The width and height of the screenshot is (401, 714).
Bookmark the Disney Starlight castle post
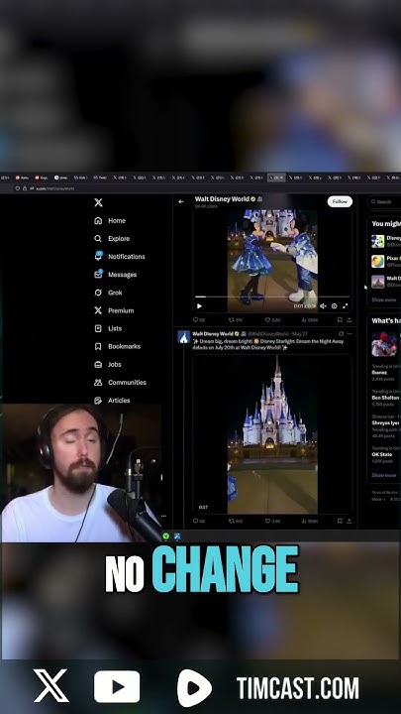pyautogui.click(x=340, y=521)
